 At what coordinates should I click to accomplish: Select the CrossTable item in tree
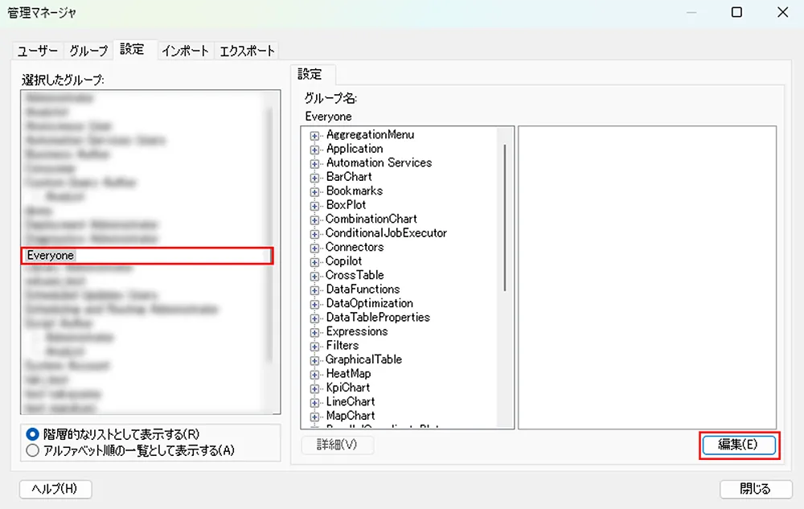[x=355, y=275]
